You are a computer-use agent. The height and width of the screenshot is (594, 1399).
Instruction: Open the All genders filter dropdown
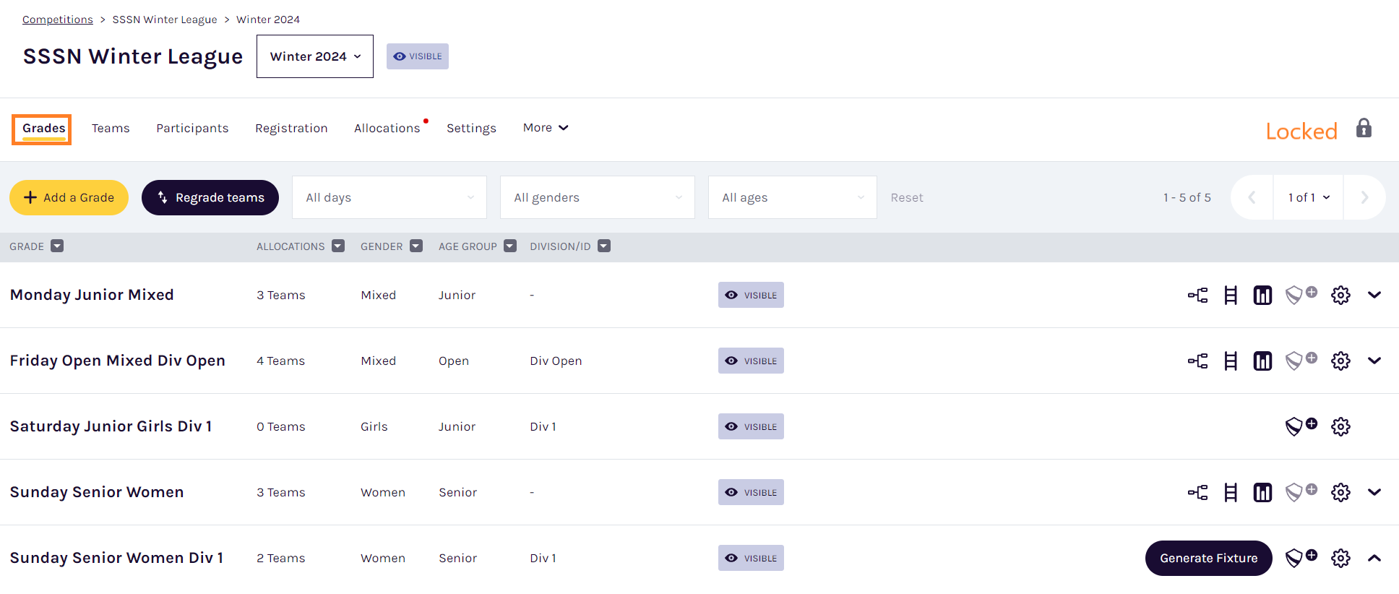(598, 197)
